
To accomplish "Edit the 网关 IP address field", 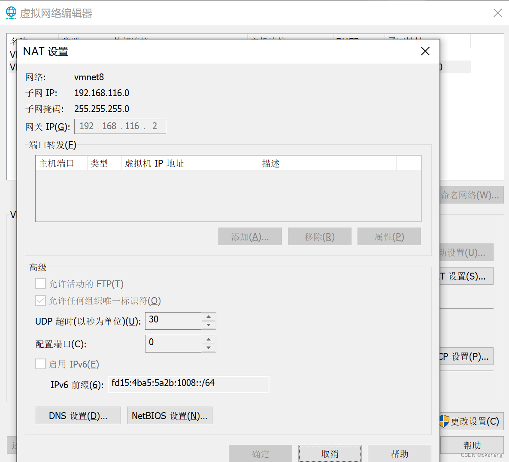I will (x=120, y=126).
